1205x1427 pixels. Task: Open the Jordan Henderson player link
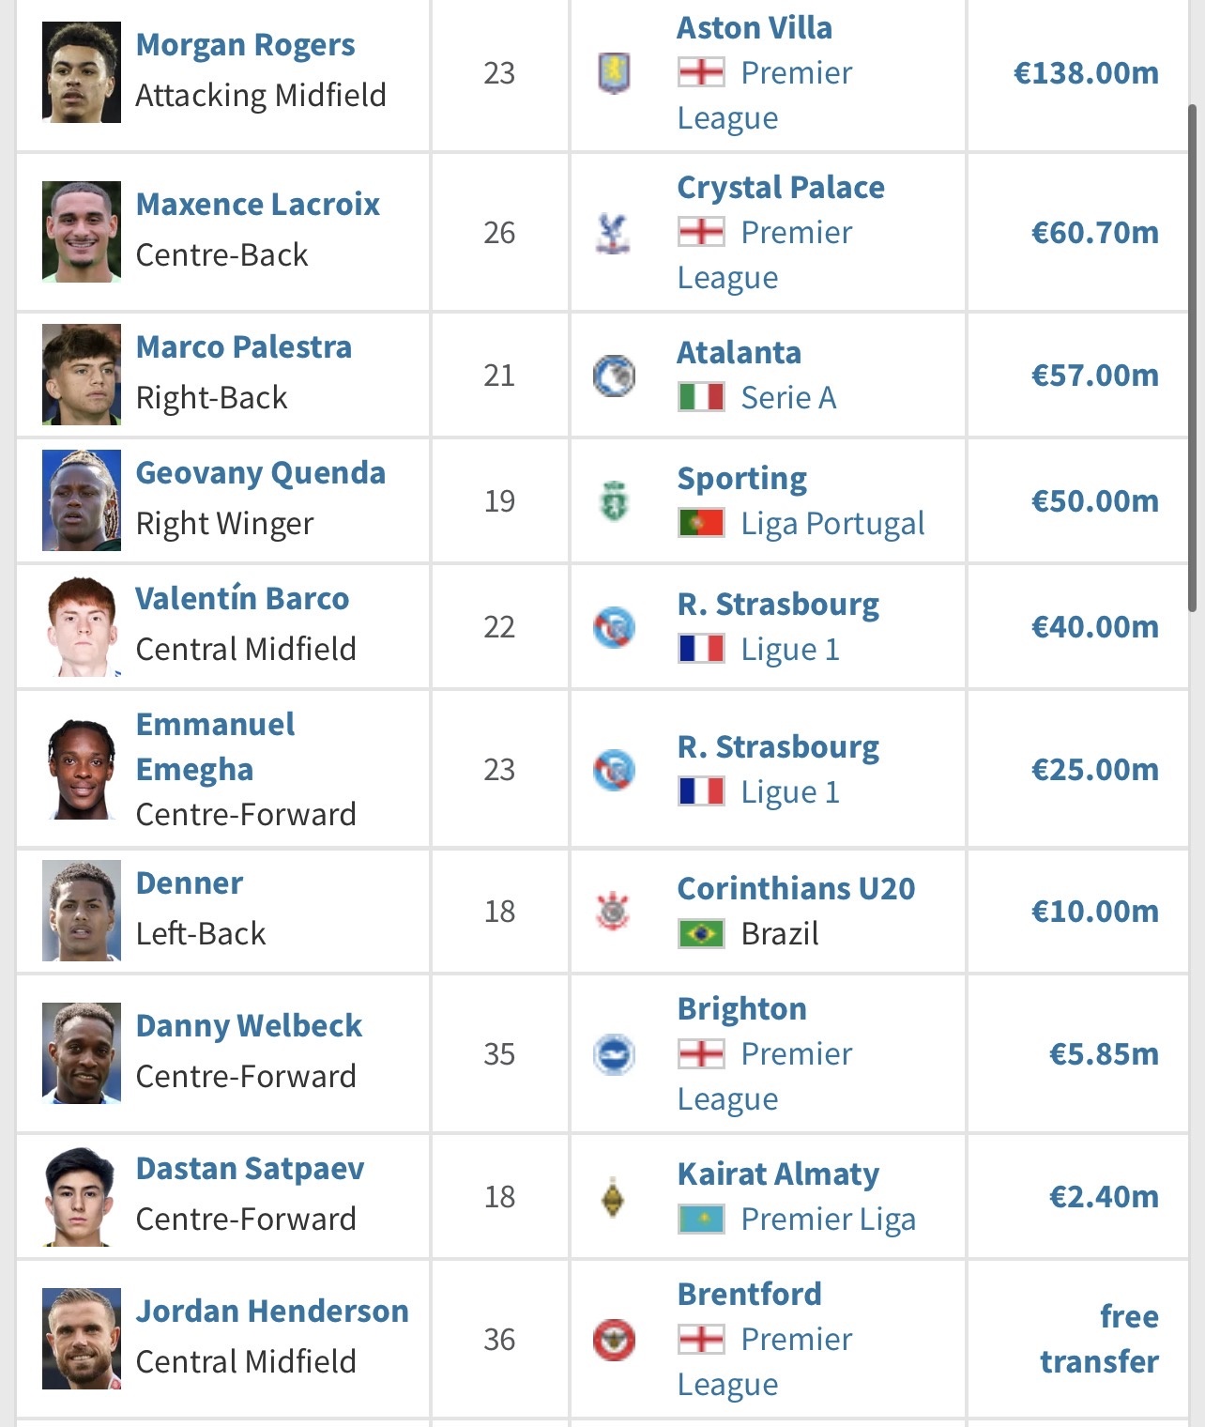pos(272,1311)
